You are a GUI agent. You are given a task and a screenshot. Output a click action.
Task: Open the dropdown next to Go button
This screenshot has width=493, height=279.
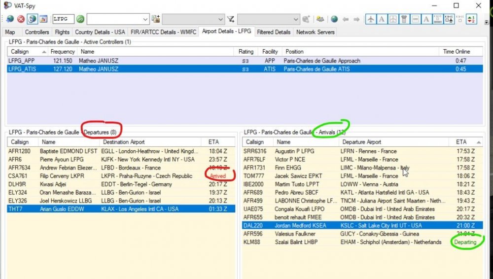(145, 19)
